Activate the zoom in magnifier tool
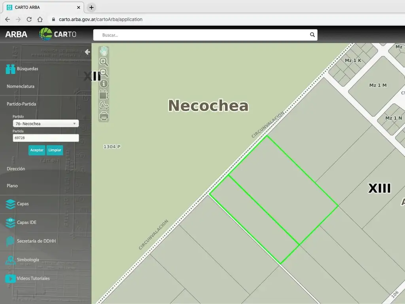The height and width of the screenshot is (304, 405). pyautogui.click(x=104, y=62)
